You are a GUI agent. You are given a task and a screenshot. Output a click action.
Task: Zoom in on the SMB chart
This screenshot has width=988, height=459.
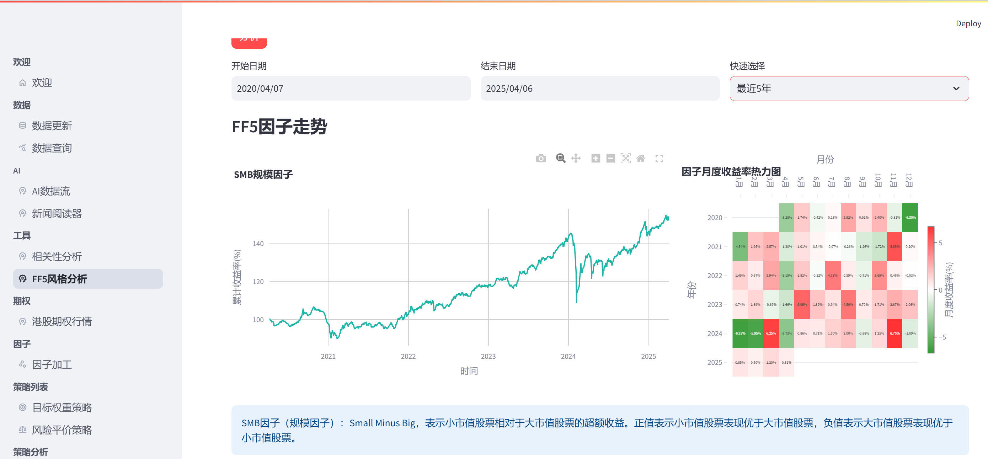tap(596, 158)
